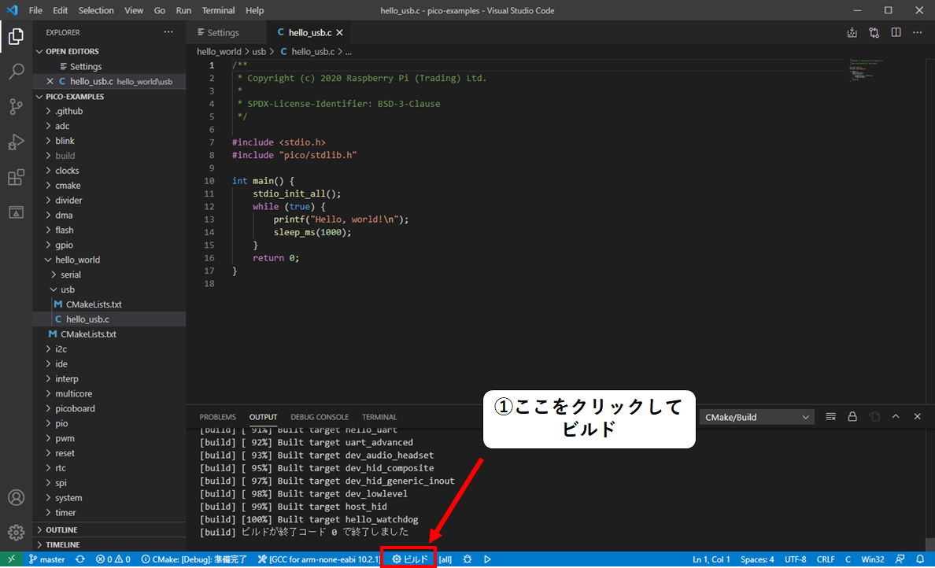Select the GCC arm-none-eabi kit on status bar
This screenshot has height=568, width=935.
pos(318,559)
